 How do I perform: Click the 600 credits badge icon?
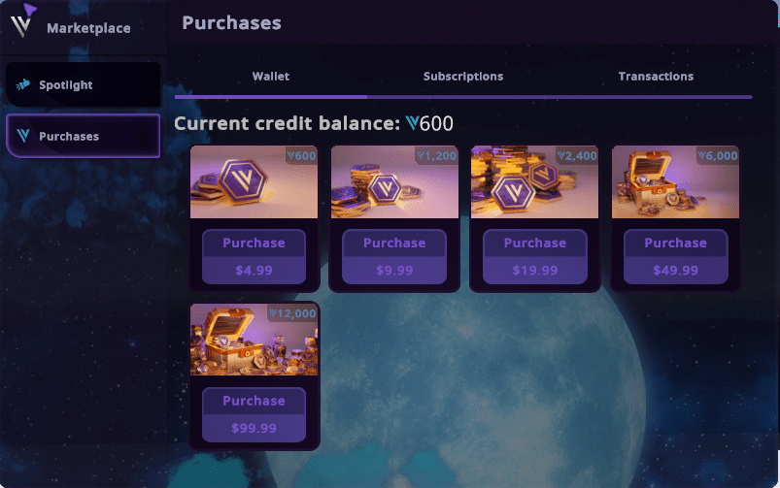(x=290, y=156)
